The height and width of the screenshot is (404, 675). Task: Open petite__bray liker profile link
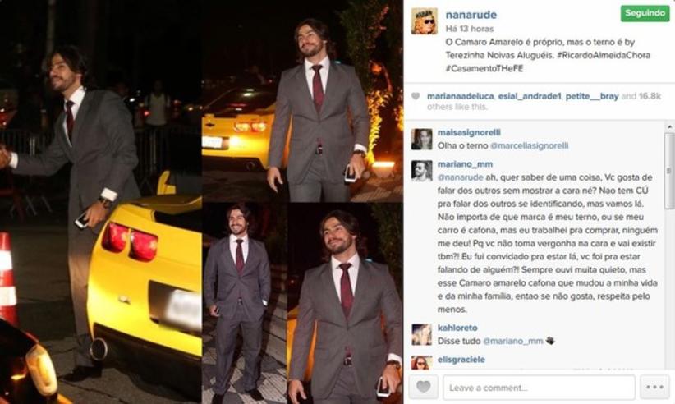592,96
